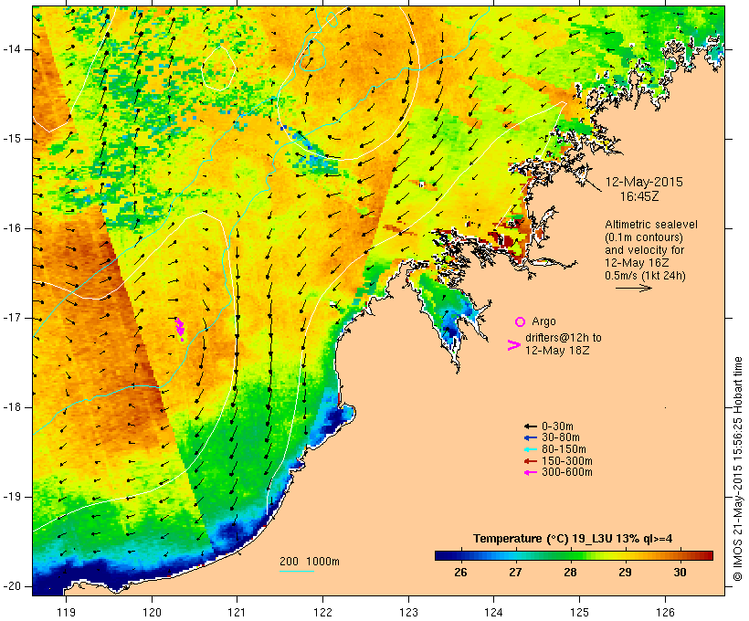Click the '12-May-2015' date text
The height and width of the screenshot is (621, 749).
pos(644,182)
